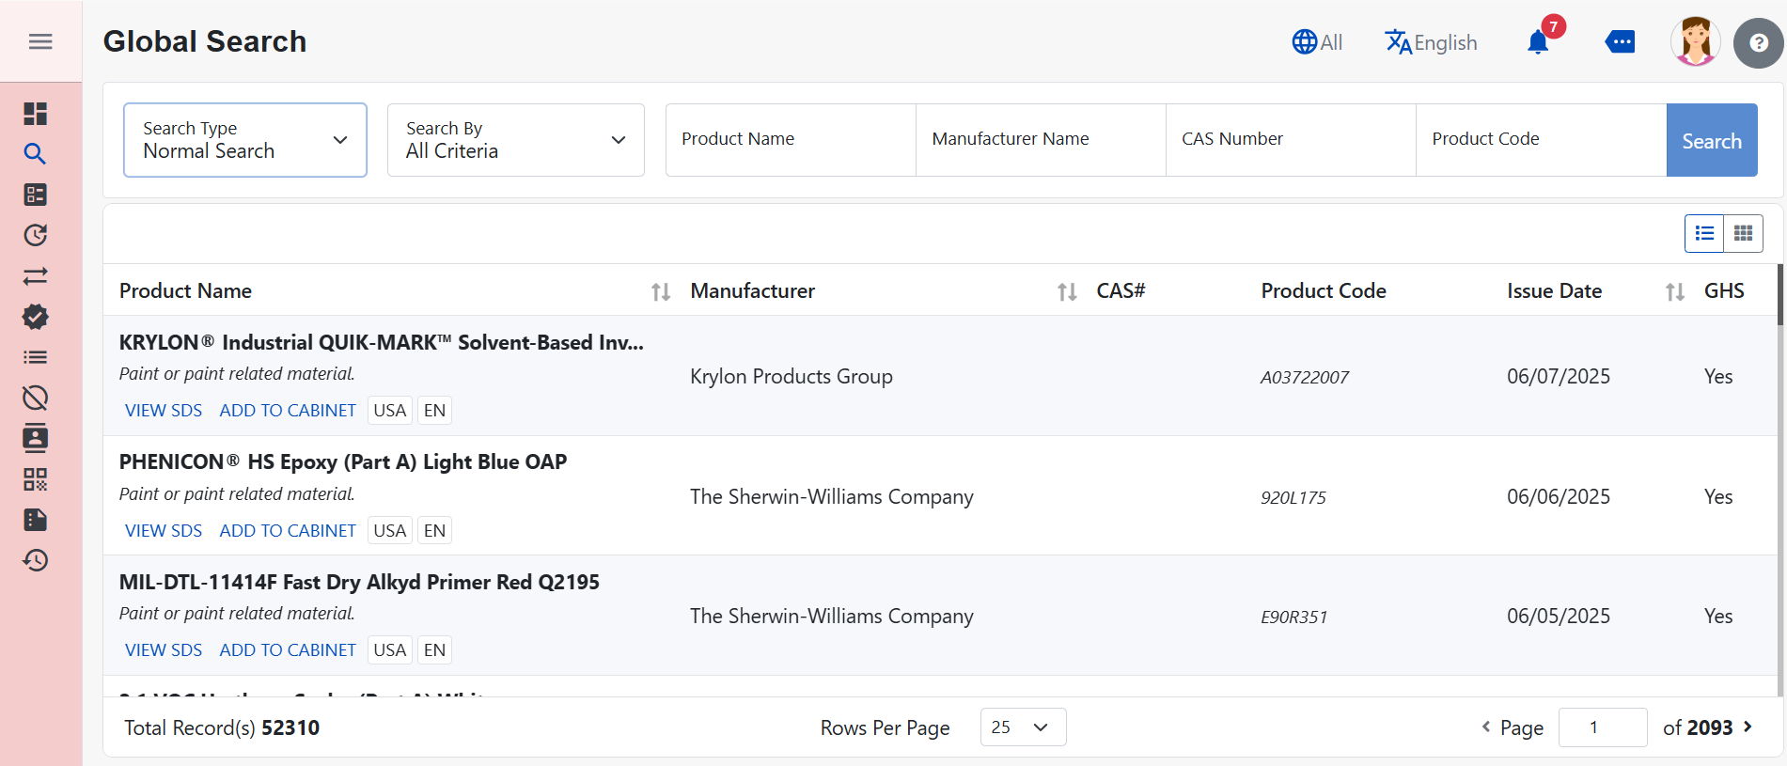The height and width of the screenshot is (766, 1787).
Task: Open the All region selector
Action: [1317, 42]
